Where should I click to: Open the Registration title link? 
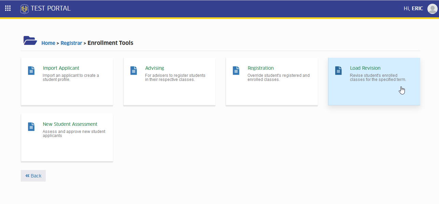click(x=260, y=68)
